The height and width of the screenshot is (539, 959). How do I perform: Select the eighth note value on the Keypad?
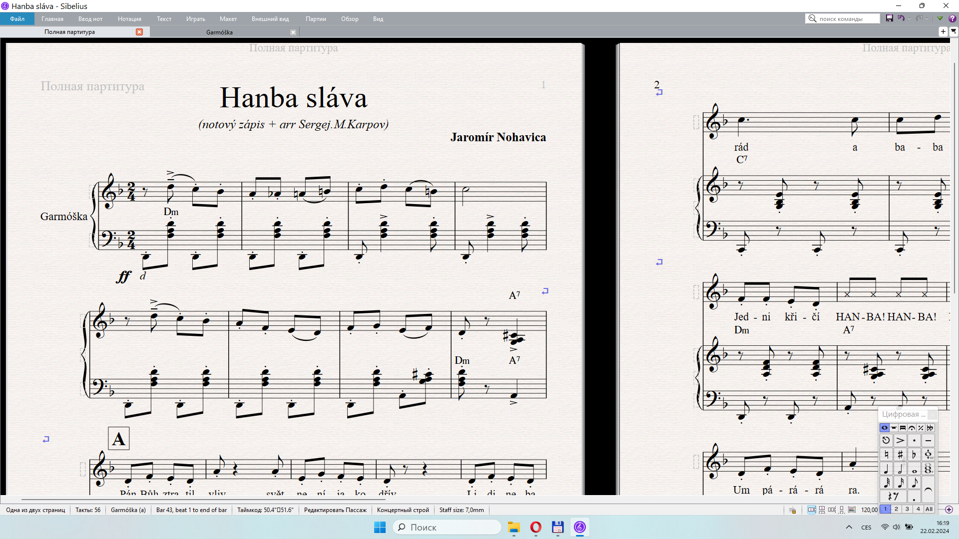click(915, 482)
